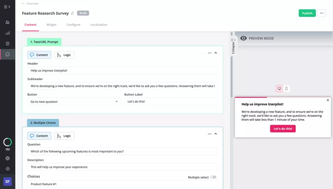
Task: Toggle the Multiple select switch
Action: pos(213,177)
